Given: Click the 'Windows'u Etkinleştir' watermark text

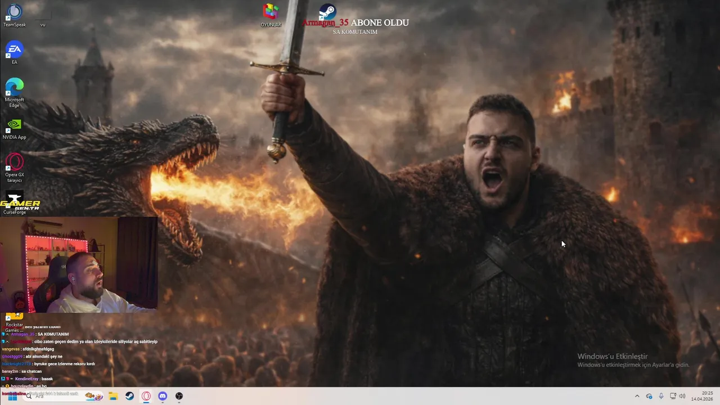Looking at the screenshot, I should click(x=612, y=356).
